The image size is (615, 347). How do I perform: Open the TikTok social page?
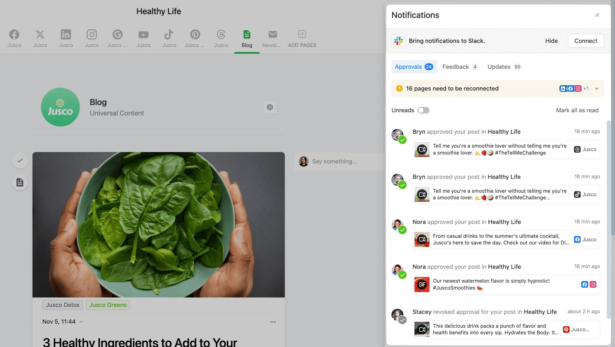point(169,38)
